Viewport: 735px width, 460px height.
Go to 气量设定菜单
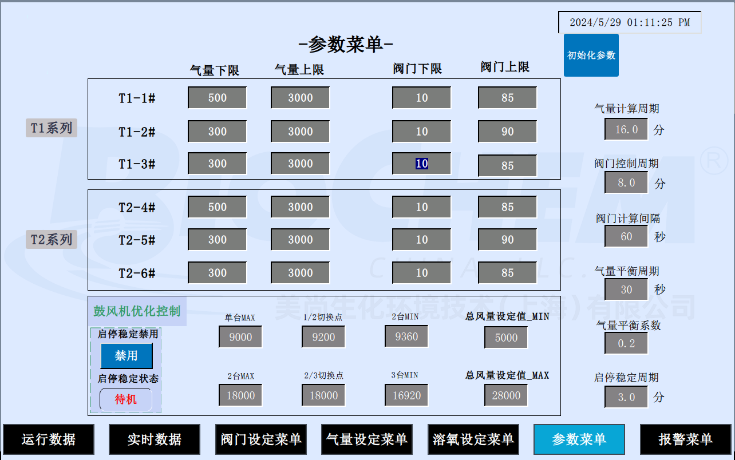point(367,439)
